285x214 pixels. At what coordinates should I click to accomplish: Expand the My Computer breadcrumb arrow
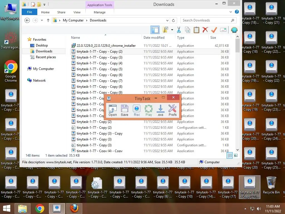87,20
